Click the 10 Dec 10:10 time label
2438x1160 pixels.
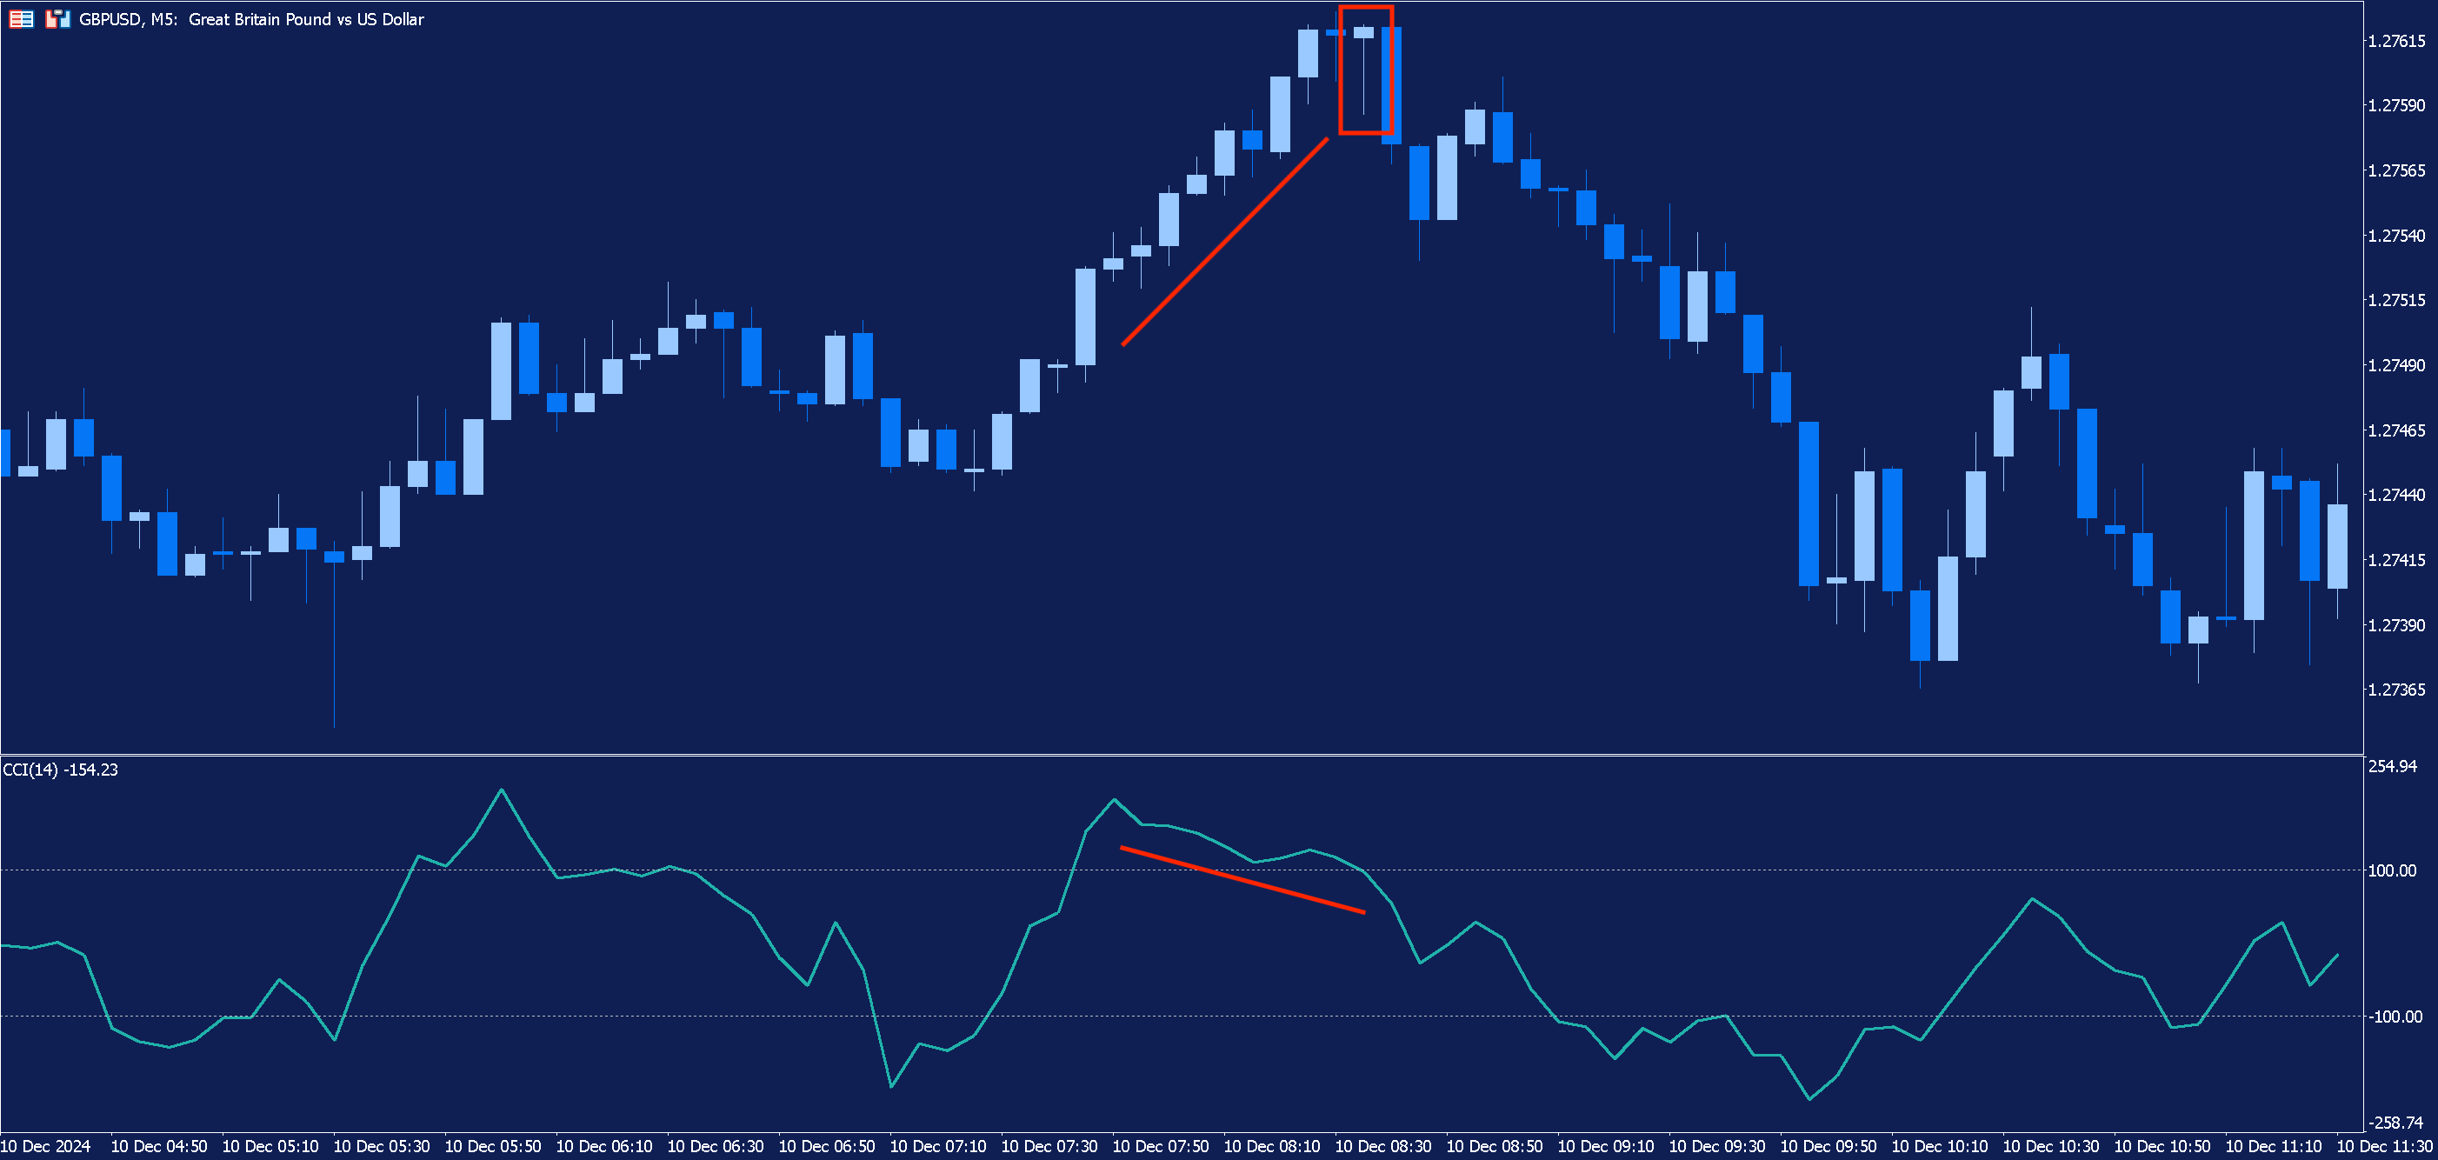tap(1940, 1147)
